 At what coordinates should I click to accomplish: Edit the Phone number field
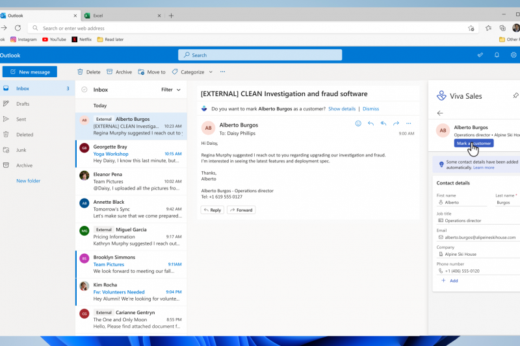pyautogui.click(x=478, y=271)
